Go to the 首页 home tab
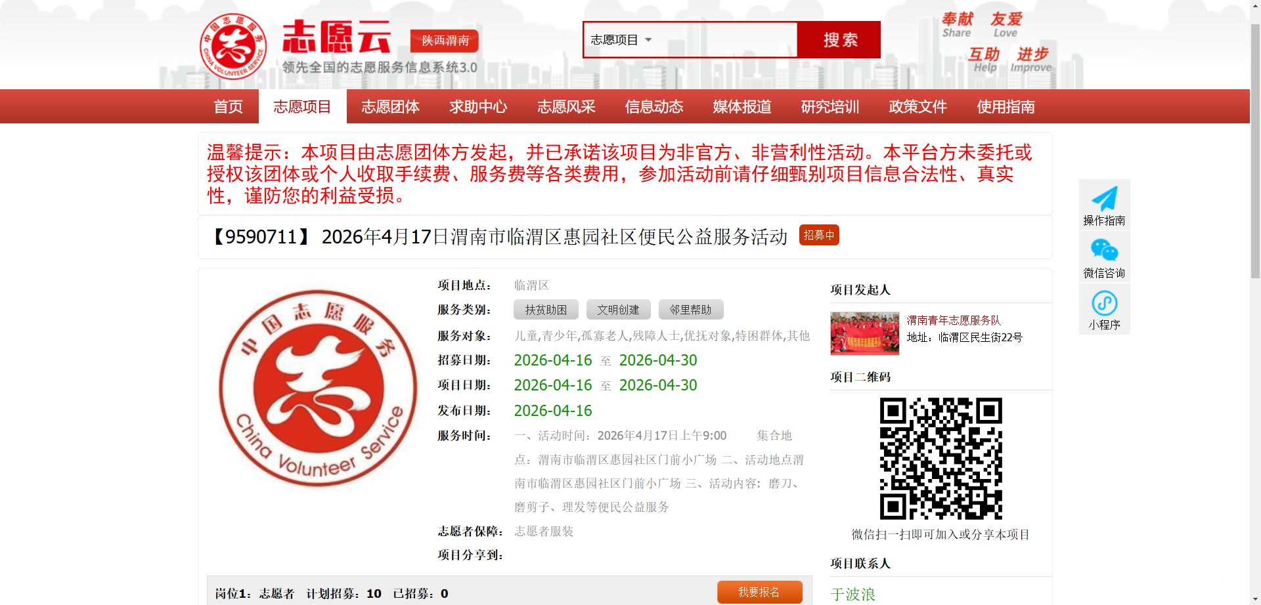 click(x=228, y=107)
